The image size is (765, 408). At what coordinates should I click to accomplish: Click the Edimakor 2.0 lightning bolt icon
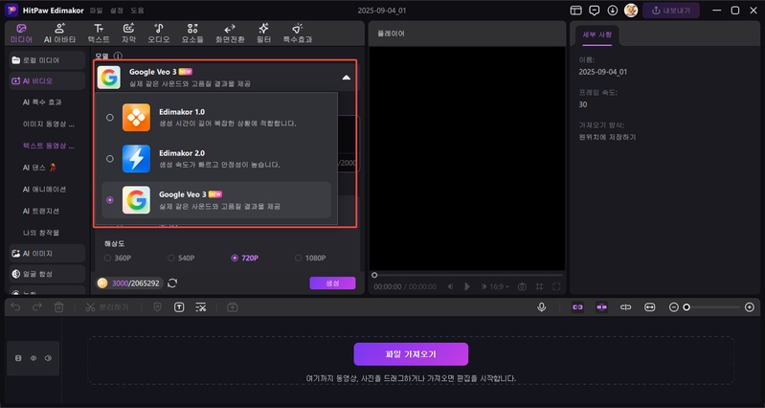(x=136, y=159)
